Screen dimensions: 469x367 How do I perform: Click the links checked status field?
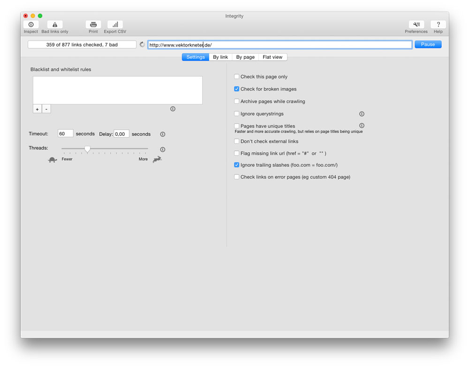[x=82, y=45]
